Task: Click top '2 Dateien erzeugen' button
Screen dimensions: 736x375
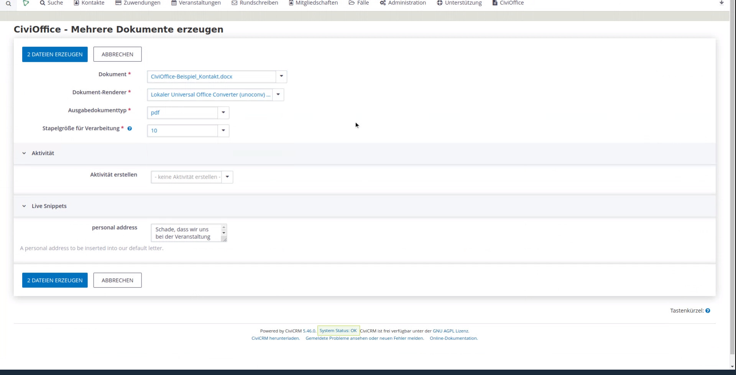Action: pyautogui.click(x=55, y=54)
